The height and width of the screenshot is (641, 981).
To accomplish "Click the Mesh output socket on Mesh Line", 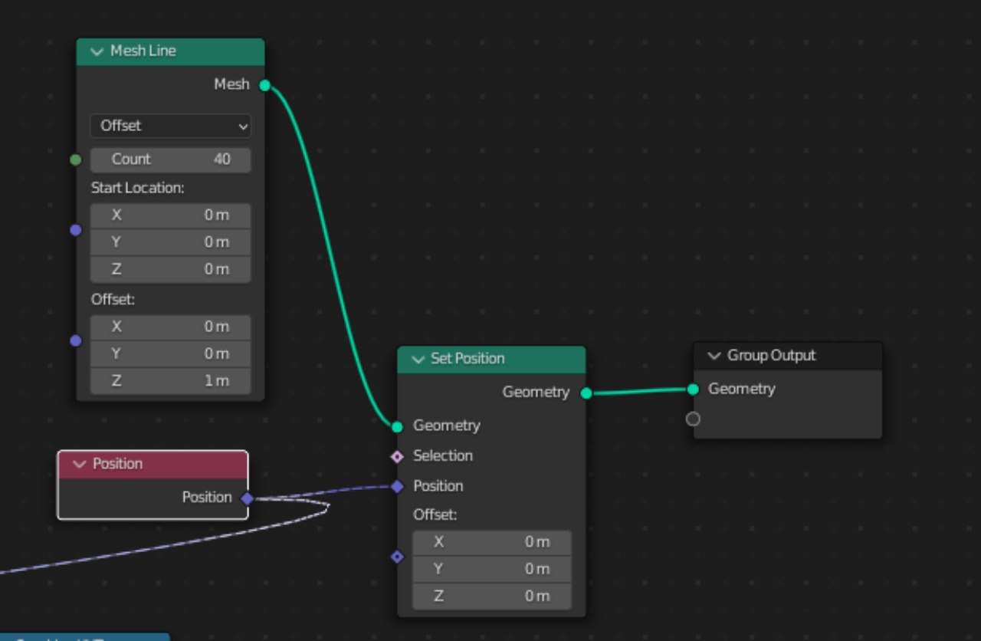I will point(265,85).
